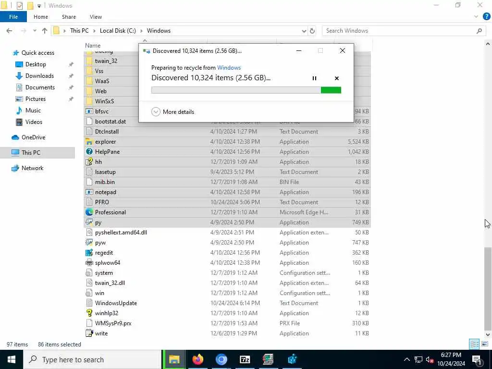Image resolution: width=492 pixels, height=369 pixels.
Task: Open 7-Zip from the taskbar
Action: (245, 359)
